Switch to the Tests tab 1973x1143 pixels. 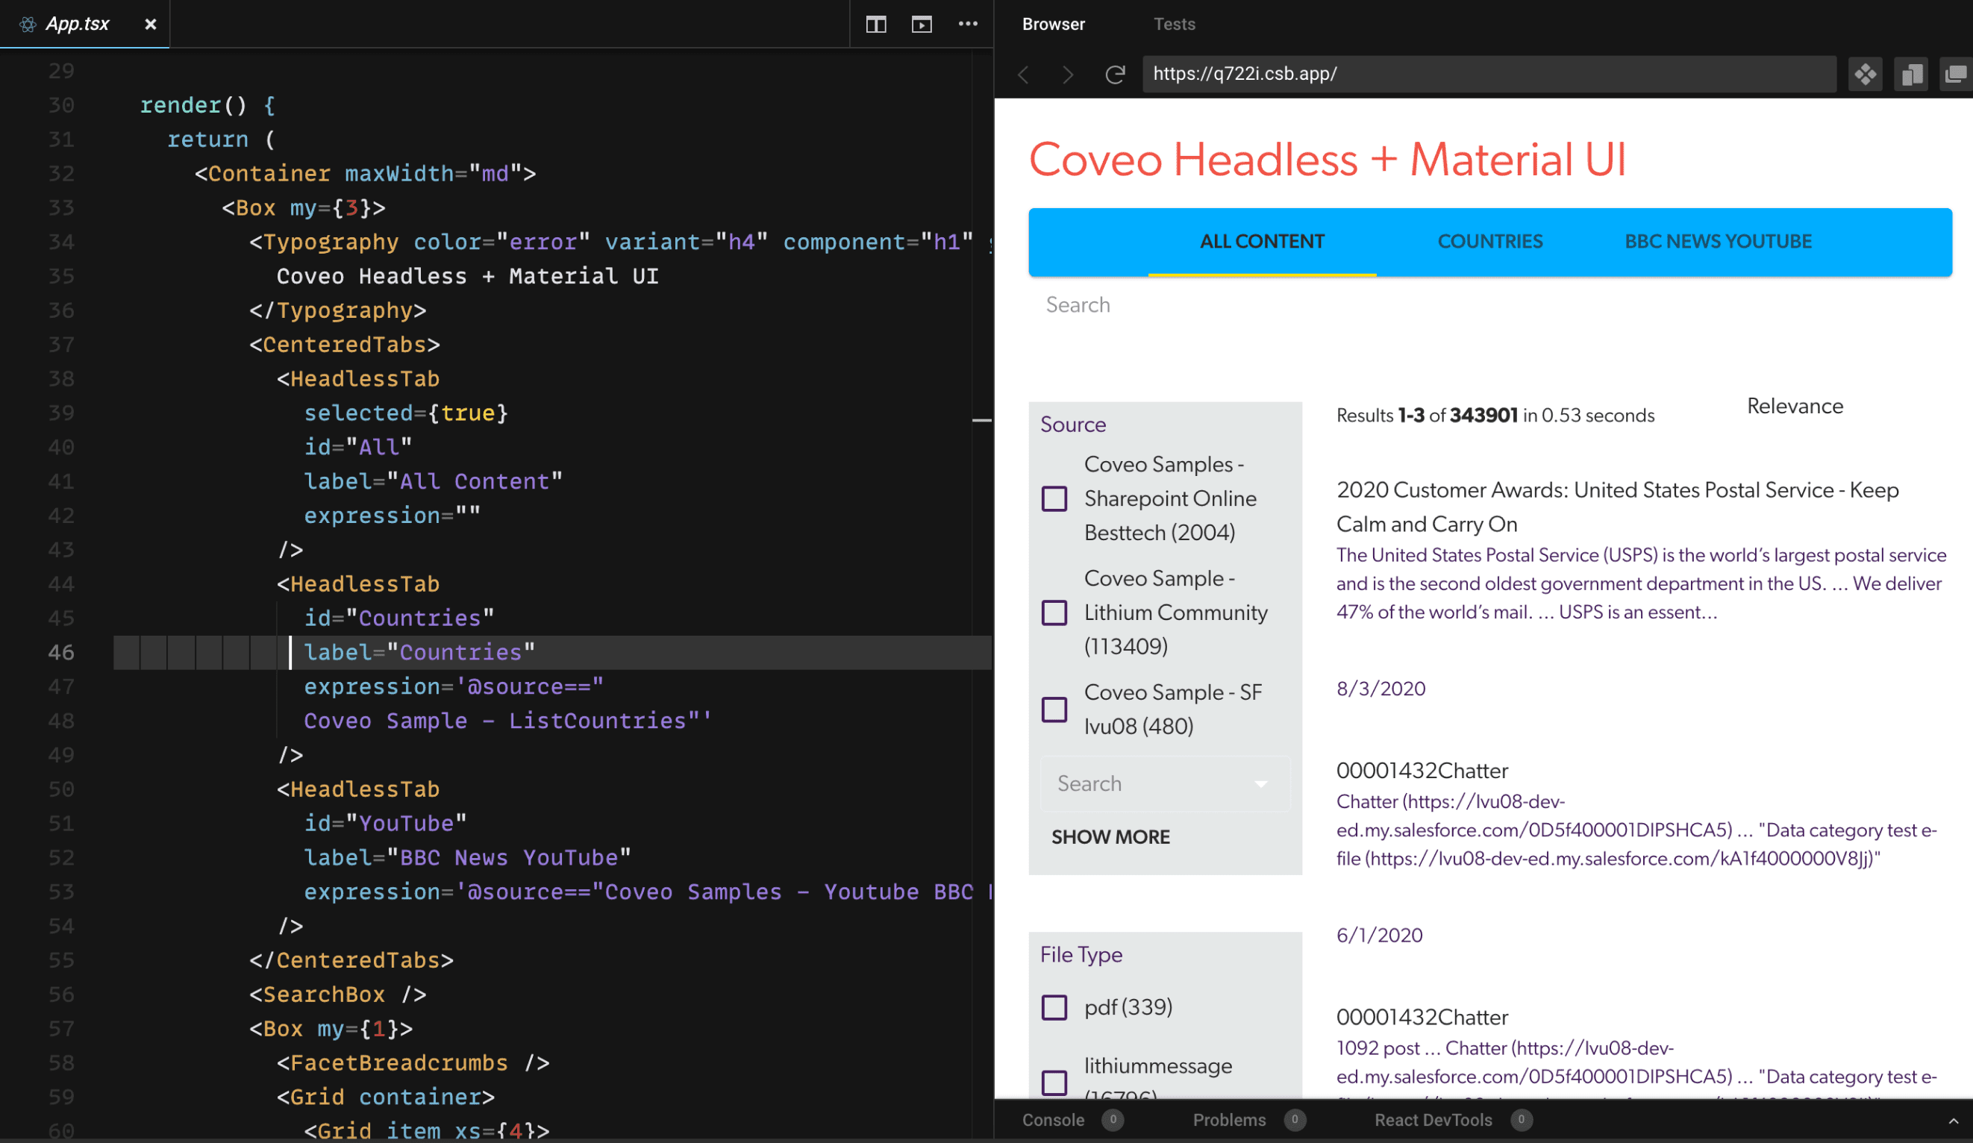[1175, 25]
